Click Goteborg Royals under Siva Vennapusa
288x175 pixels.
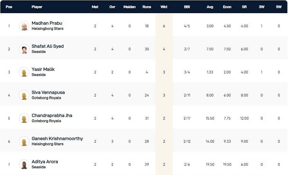tap(46, 98)
